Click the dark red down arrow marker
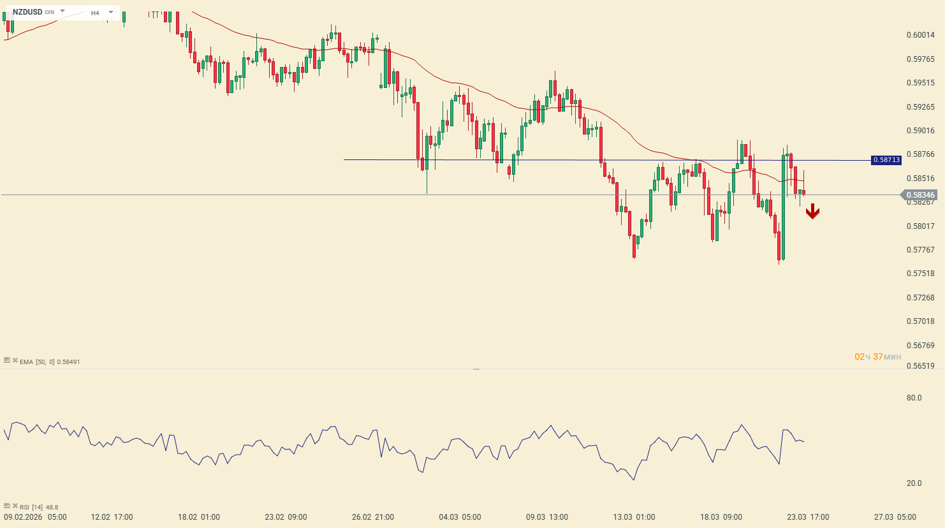This screenshot has width=945, height=528. pos(812,212)
